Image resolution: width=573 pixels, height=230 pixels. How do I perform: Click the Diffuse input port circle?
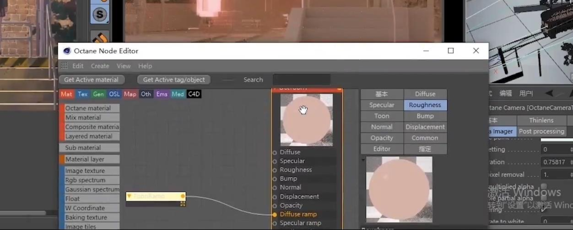pos(274,152)
